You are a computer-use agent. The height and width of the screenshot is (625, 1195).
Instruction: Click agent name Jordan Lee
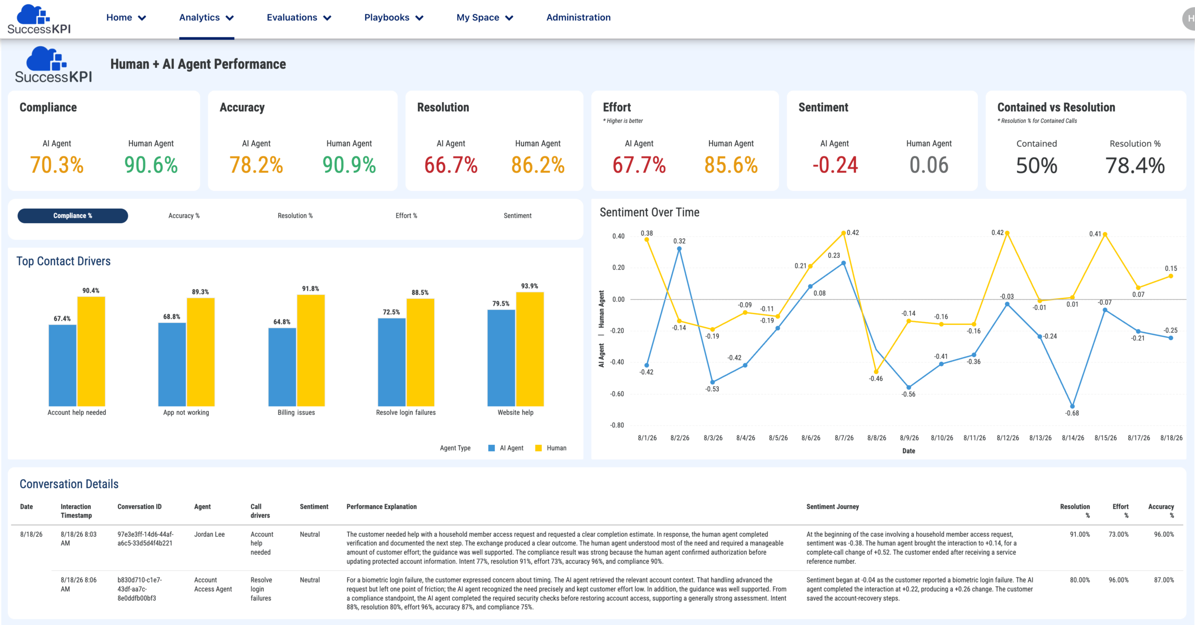point(210,534)
